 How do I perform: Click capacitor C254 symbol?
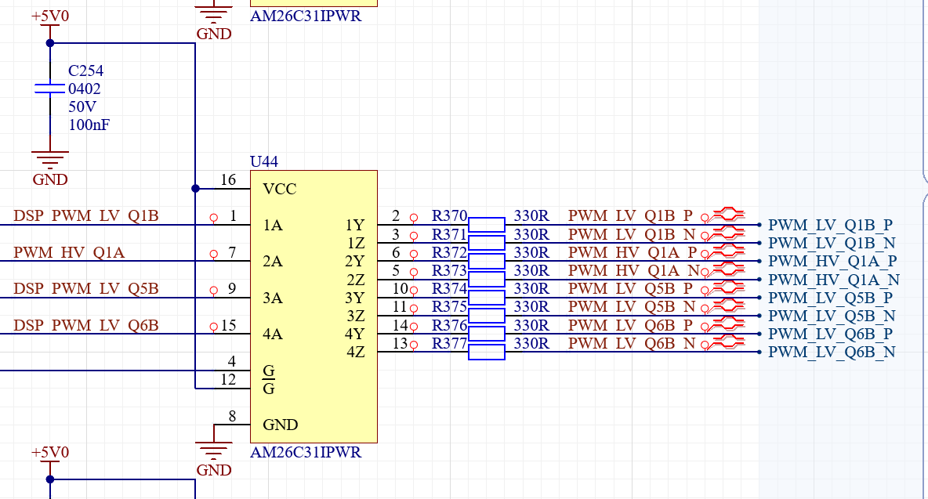50,89
